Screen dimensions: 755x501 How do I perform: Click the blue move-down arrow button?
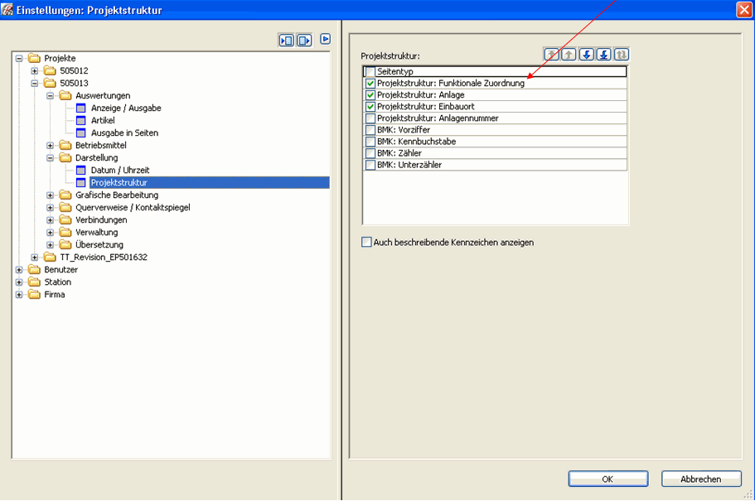click(x=587, y=55)
